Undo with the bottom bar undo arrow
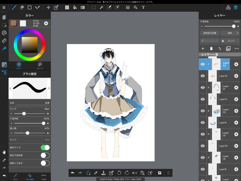The image size is (241, 181). (73, 173)
